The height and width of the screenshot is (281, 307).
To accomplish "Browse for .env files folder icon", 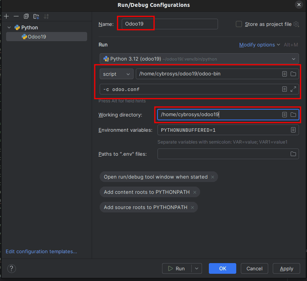I will click(293, 154).
